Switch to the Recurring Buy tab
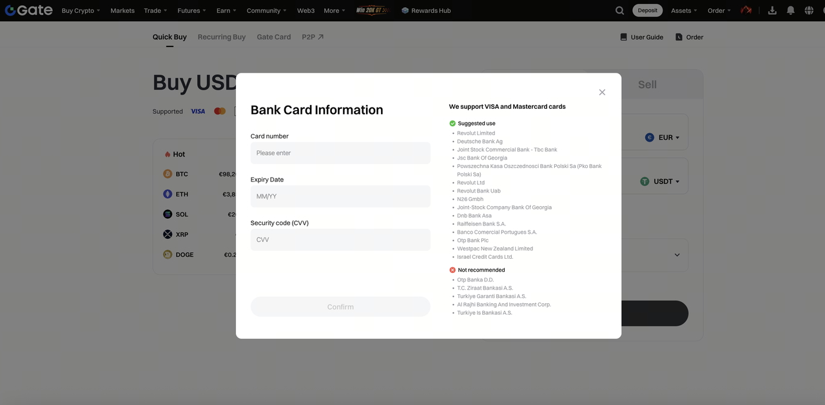The width and height of the screenshot is (825, 405). pos(222,37)
